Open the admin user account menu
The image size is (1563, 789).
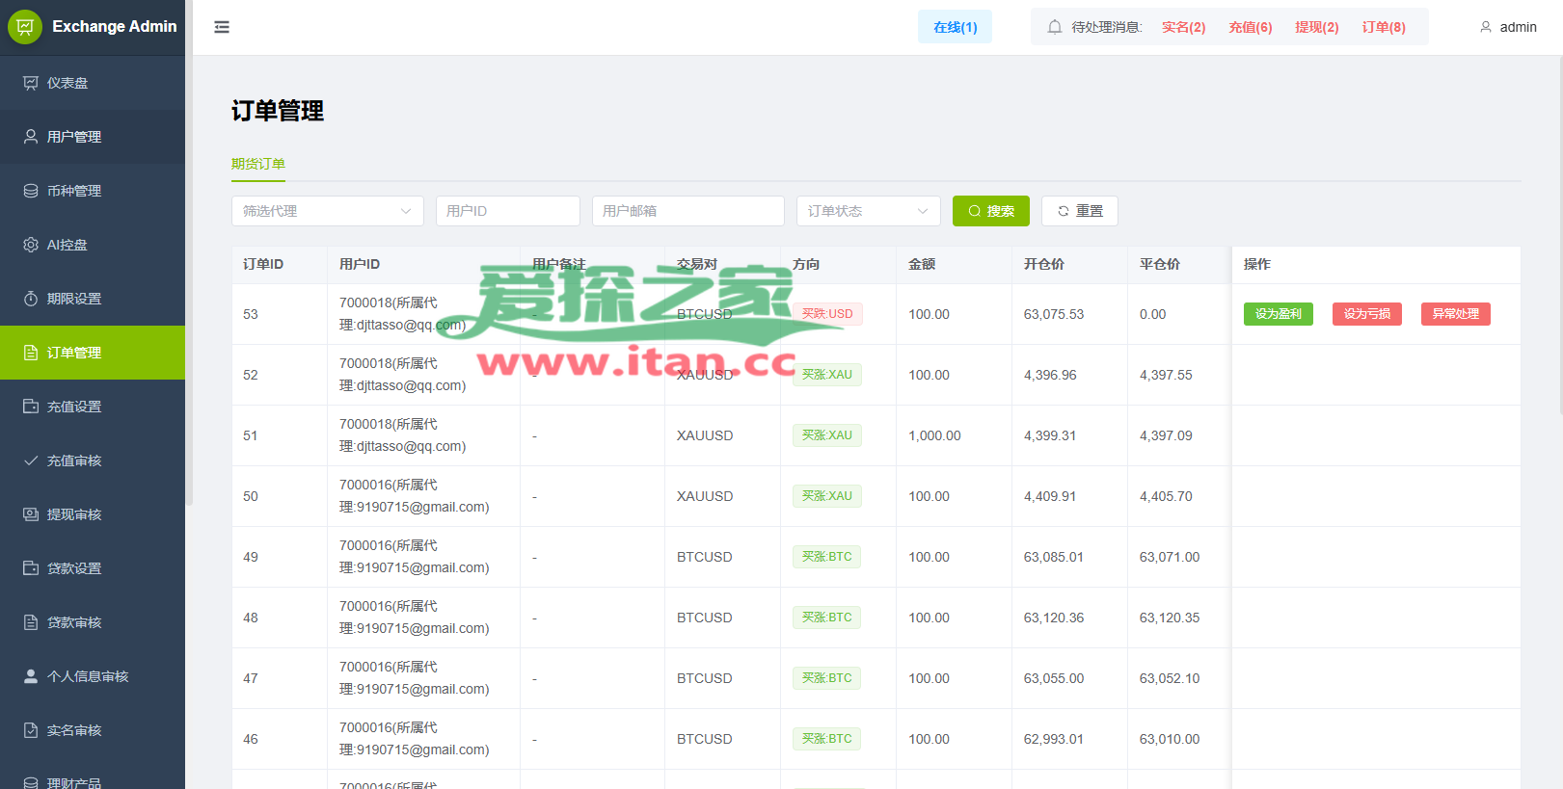(1508, 27)
